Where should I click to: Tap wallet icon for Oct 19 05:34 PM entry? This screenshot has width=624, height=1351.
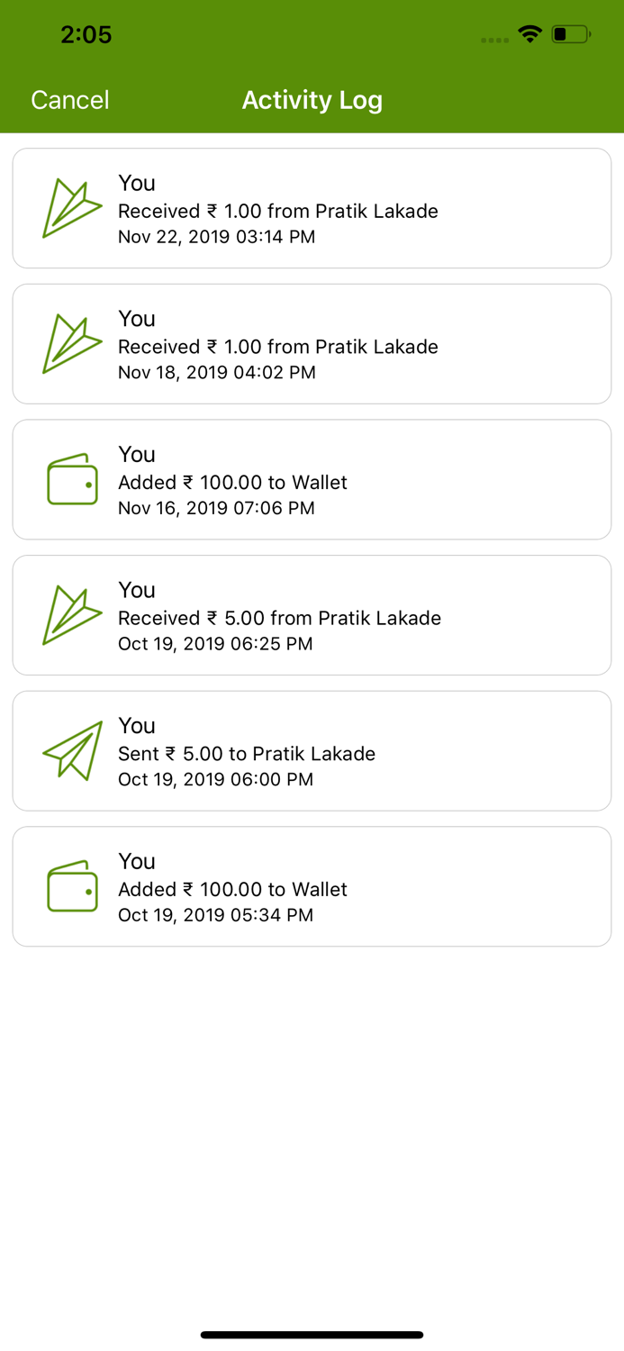point(72,886)
